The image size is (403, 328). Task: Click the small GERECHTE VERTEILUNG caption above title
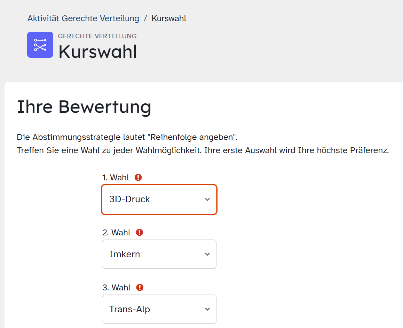[x=97, y=36]
